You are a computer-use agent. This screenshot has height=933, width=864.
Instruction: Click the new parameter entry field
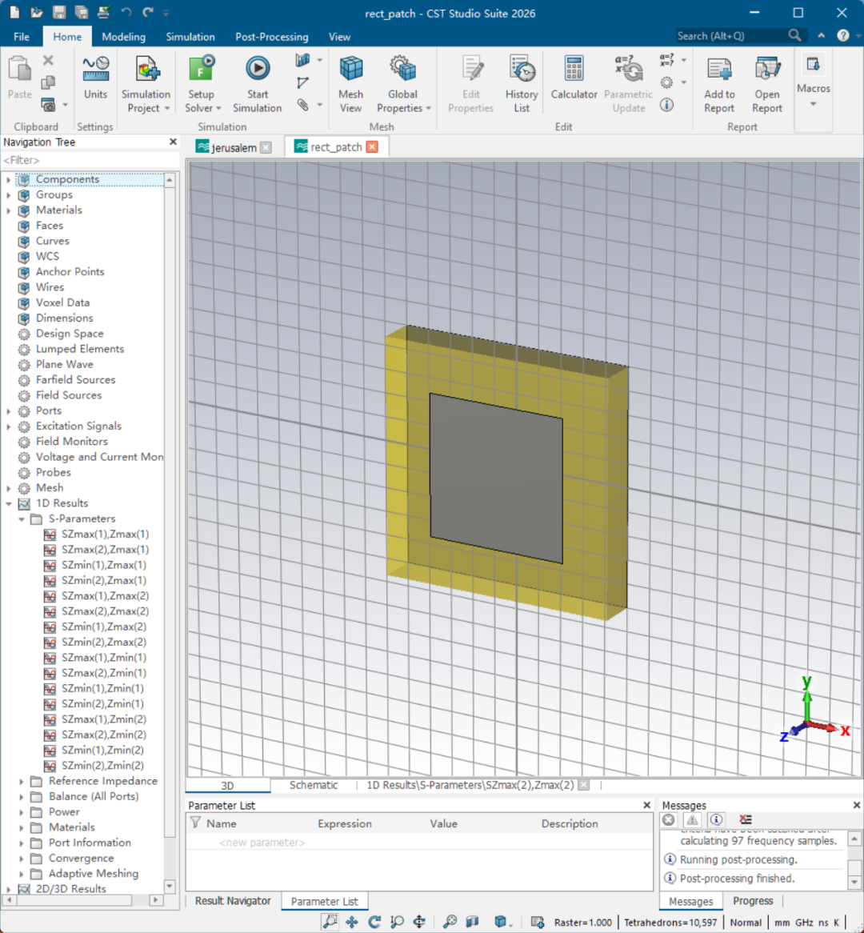tap(262, 843)
